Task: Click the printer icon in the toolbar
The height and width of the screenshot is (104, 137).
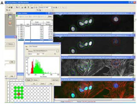Action: click(x=25, y=7)
